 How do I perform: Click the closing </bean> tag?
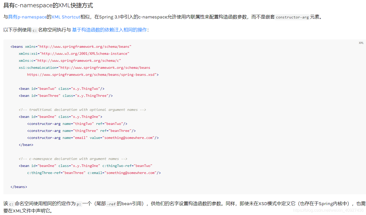click(x=26, y=145)
